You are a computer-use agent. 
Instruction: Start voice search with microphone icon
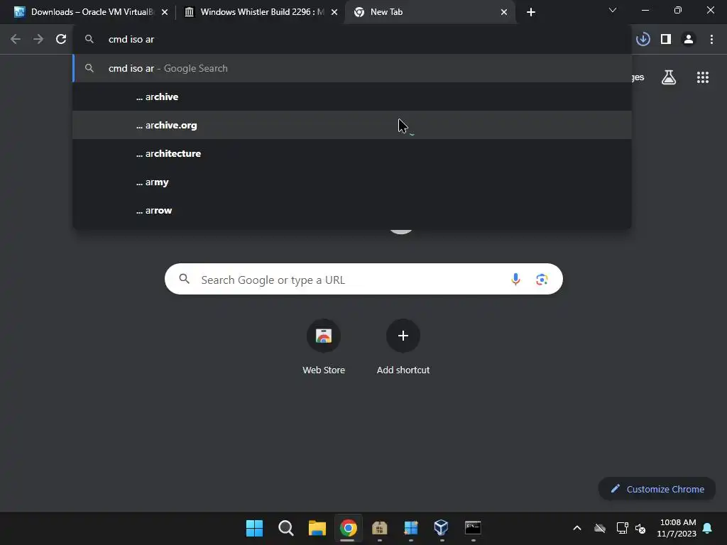(515, 280)
